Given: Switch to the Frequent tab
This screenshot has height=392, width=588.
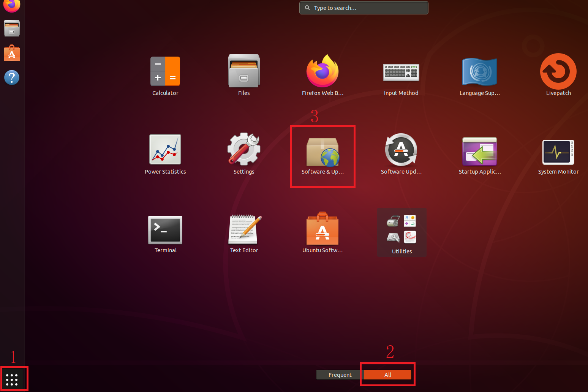Looking at the screenshot, I should [340, 375].
